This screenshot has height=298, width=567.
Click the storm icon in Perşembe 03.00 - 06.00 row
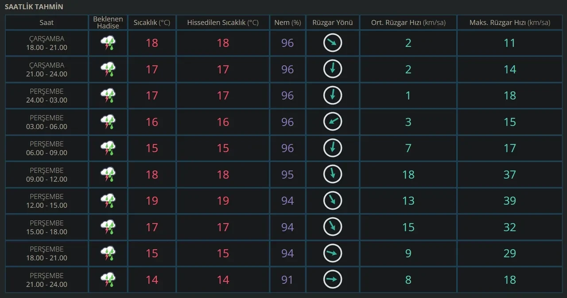point(108,122)
